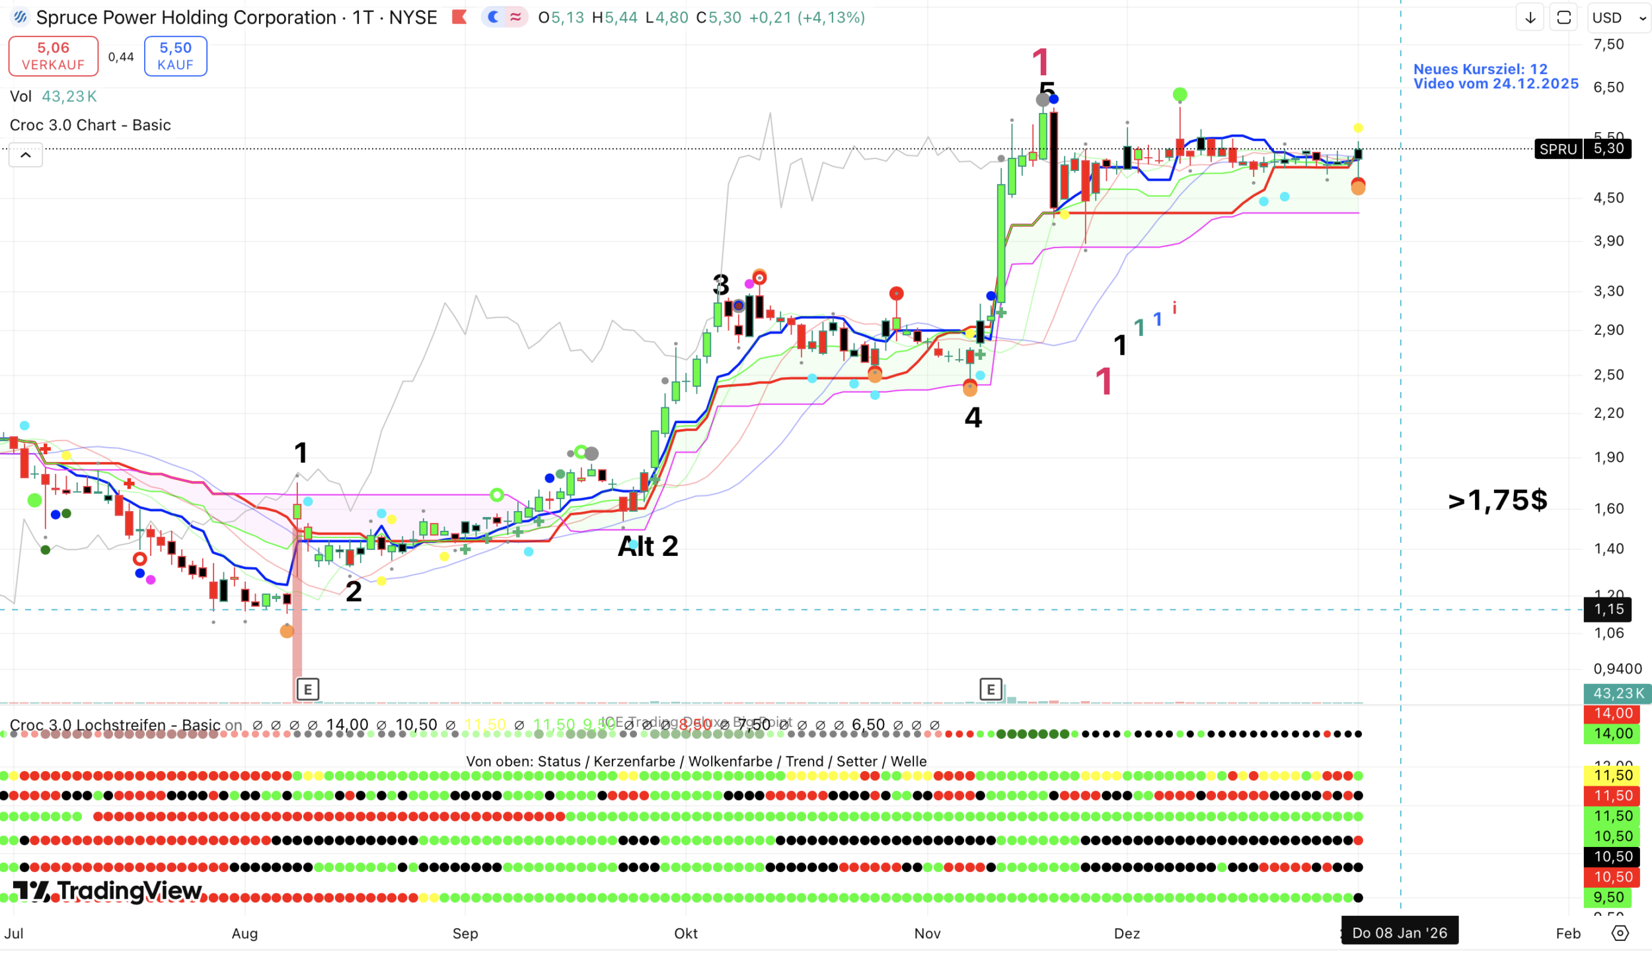Toggle the Vol volume indicator legend
The image size is (1652, 954).
[21, 96]
